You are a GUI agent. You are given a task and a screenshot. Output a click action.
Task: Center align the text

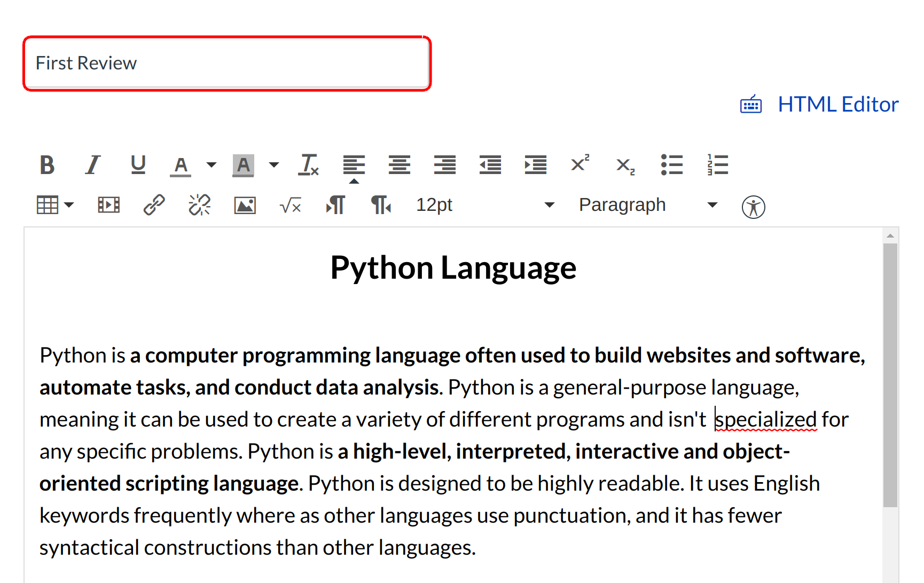[399, 165]
